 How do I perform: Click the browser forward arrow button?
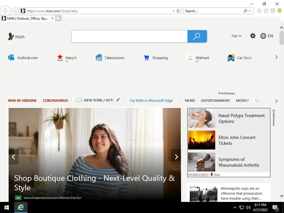(15, 11)
